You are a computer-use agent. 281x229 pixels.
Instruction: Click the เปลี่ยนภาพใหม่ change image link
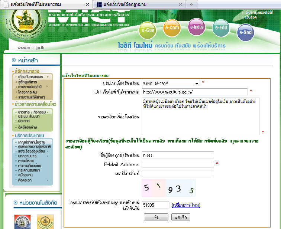(x=186, y=205)
